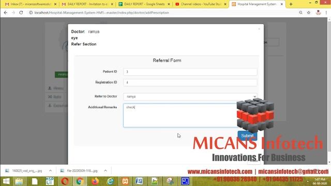Open downloaded file-20200309 jpg file
Screen dimensions: 331x186
[x=79, y=171]
